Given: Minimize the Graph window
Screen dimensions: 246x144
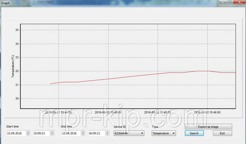Looking at the screenshot, I should click(223, 2).
